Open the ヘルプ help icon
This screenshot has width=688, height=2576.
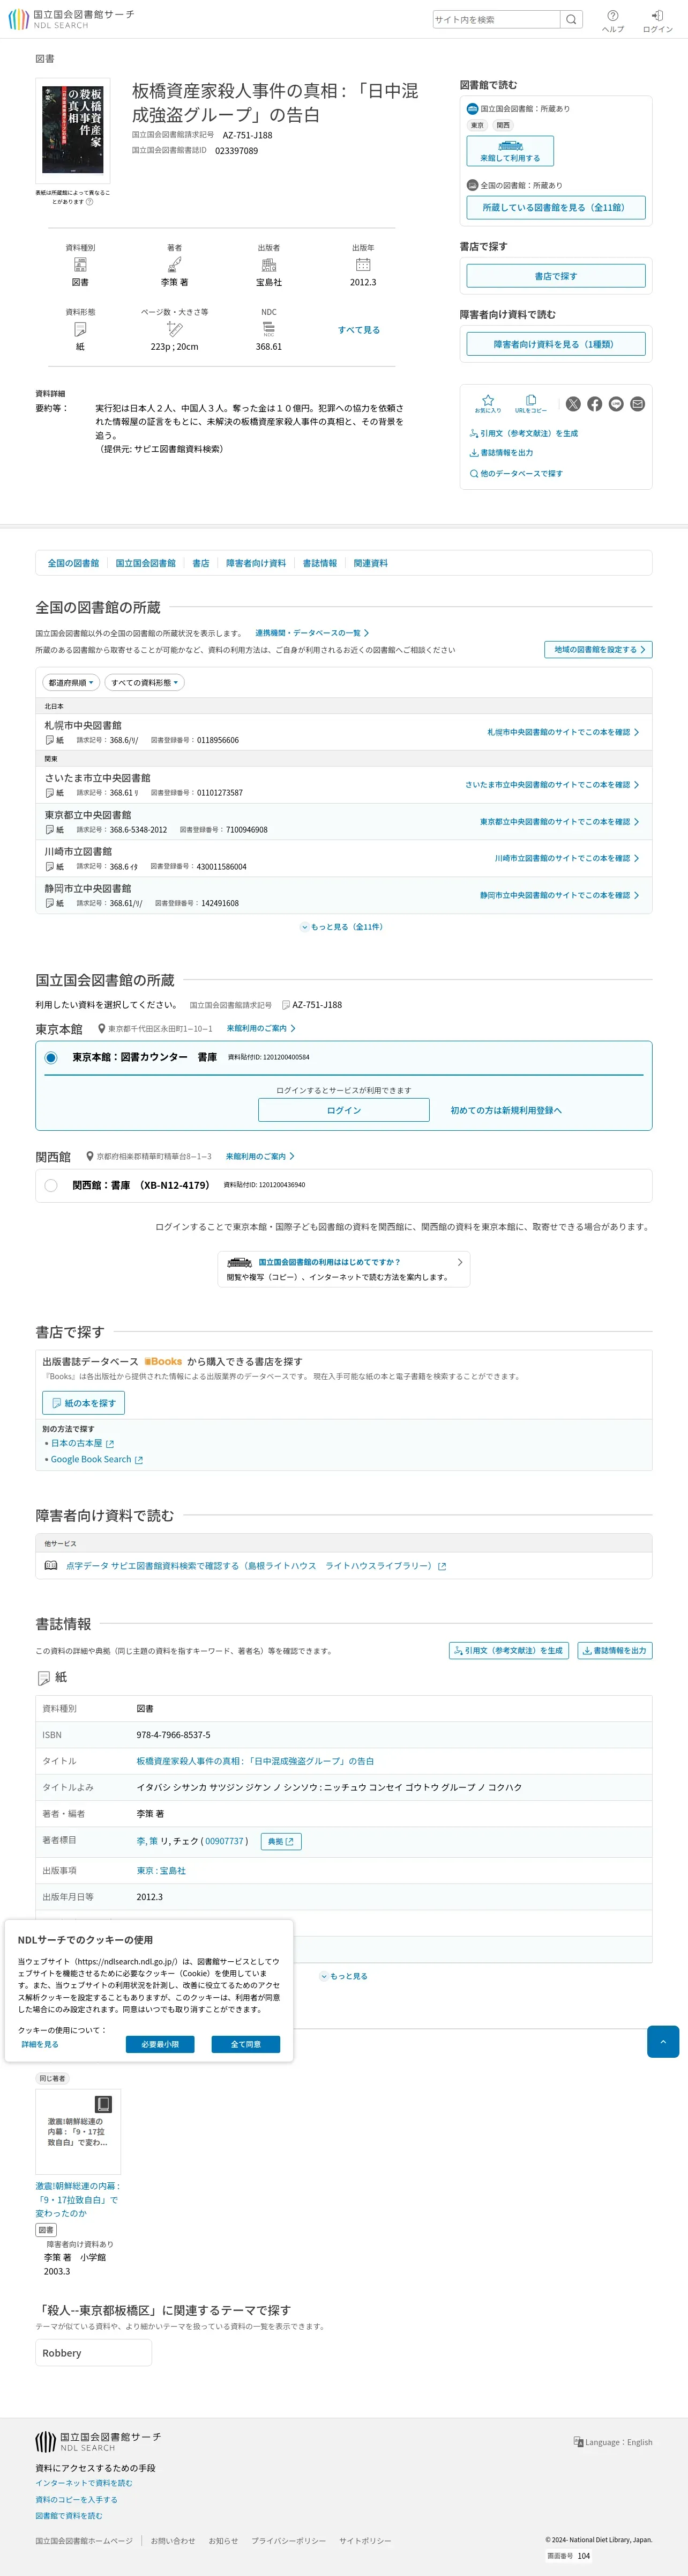coord(613,20)
